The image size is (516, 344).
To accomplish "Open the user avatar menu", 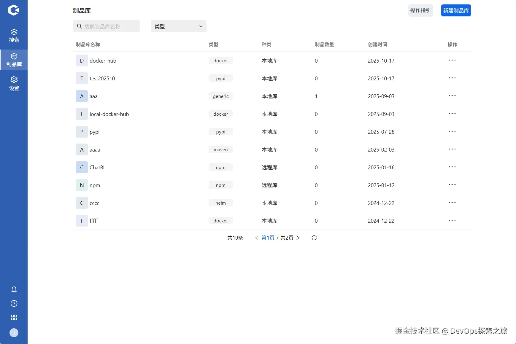I will pyautogui.click(x=14, y=333).
